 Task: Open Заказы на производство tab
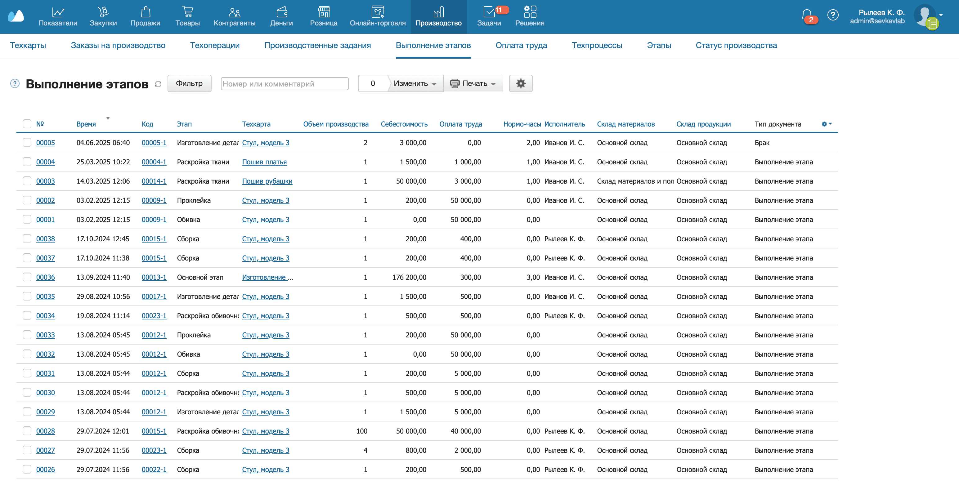pyautogui.click(x=118, y=45)
